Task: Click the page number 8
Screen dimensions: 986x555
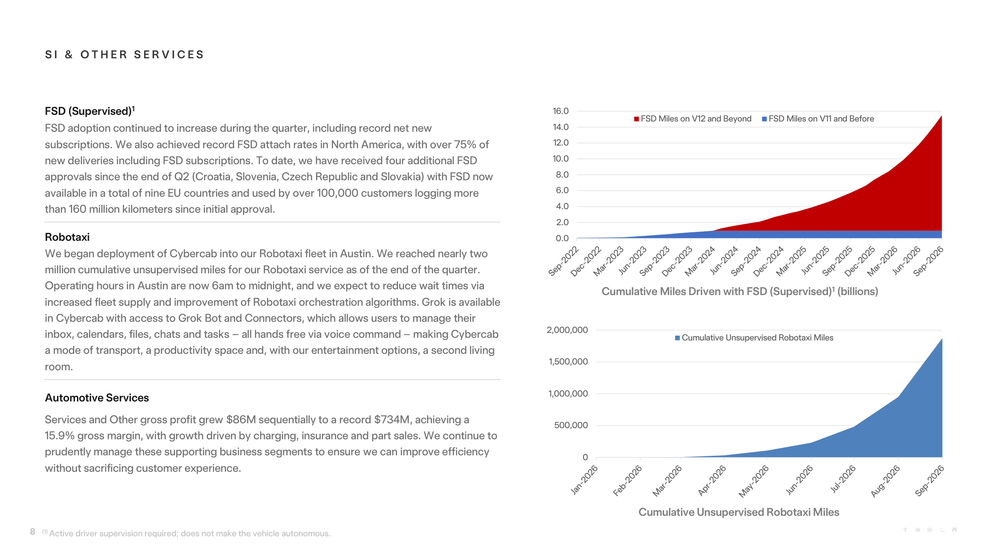Action: tap(32, 531)
